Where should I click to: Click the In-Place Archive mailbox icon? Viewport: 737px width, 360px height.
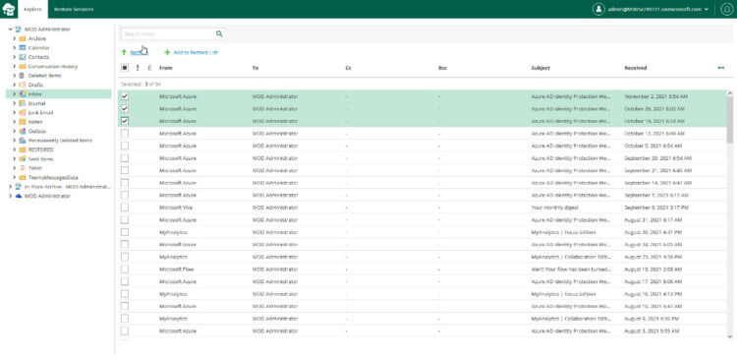tap(19, 187)
